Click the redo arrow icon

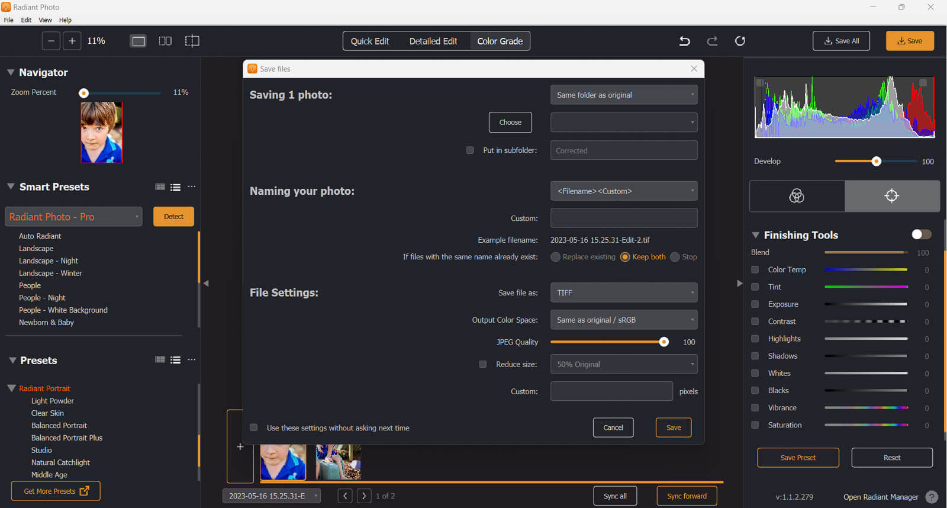712,41
